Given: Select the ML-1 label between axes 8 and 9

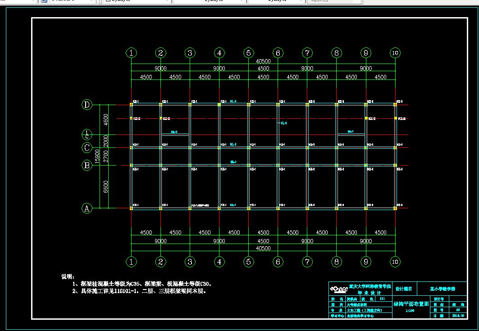Looking at the screenshot, I should click(x=351, y=132).
